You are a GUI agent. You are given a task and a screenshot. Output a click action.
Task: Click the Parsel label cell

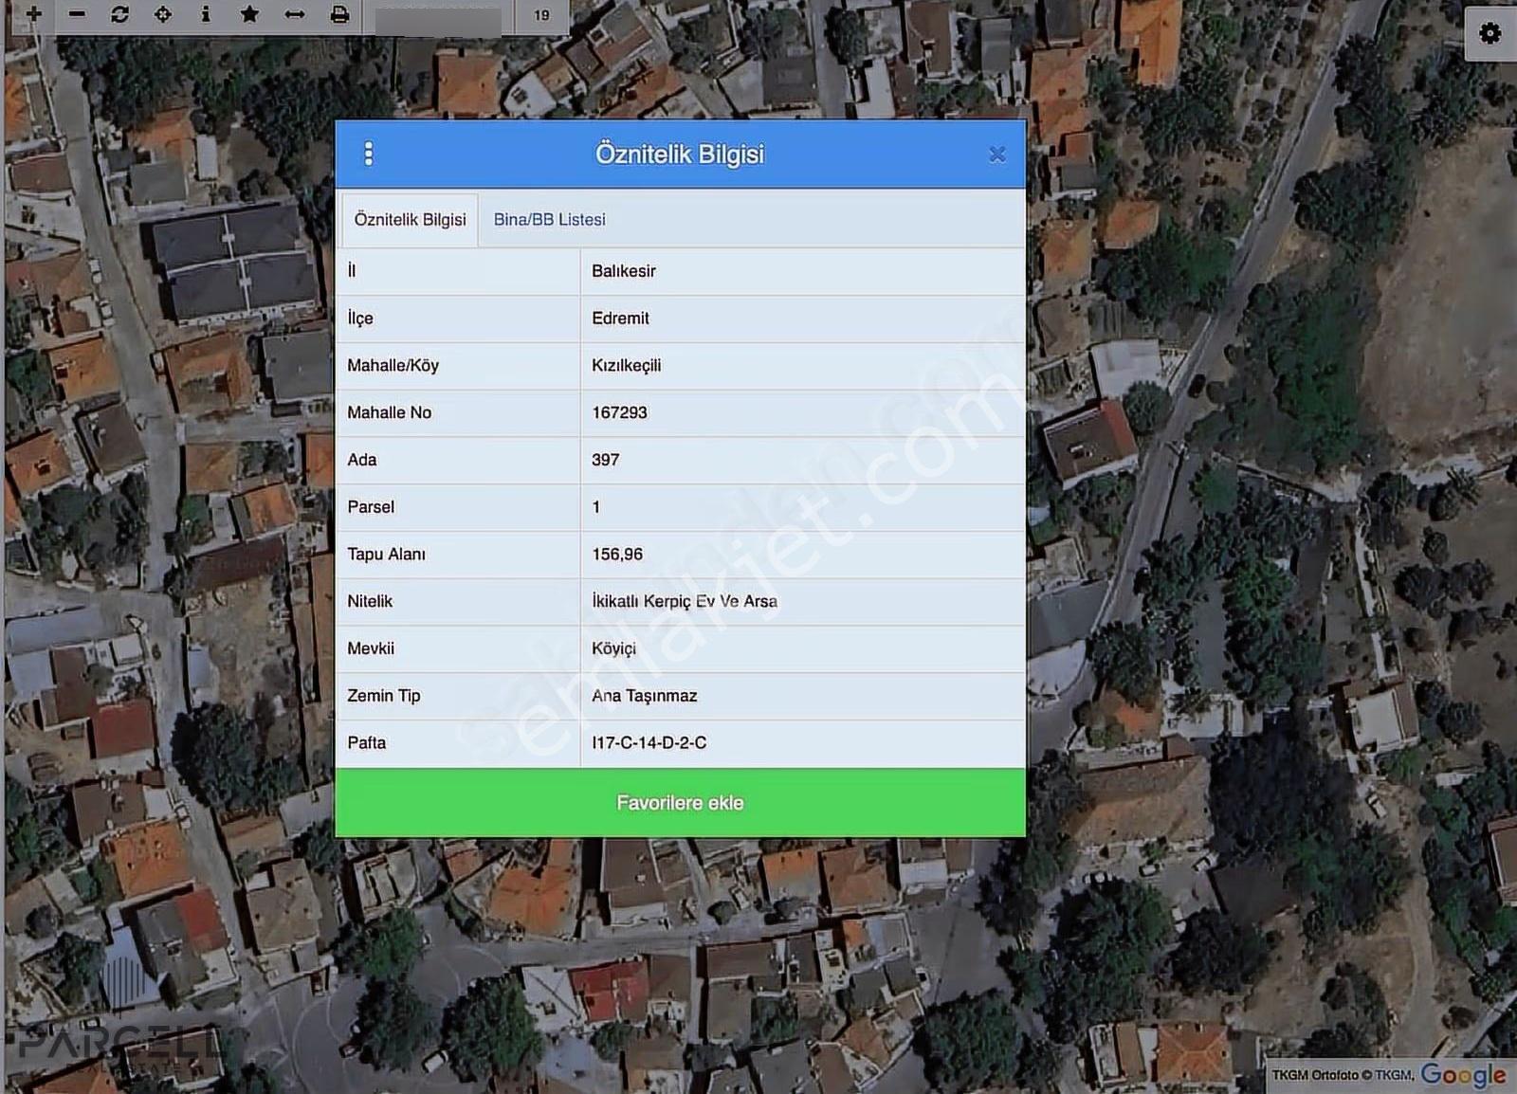click(458, 507)
